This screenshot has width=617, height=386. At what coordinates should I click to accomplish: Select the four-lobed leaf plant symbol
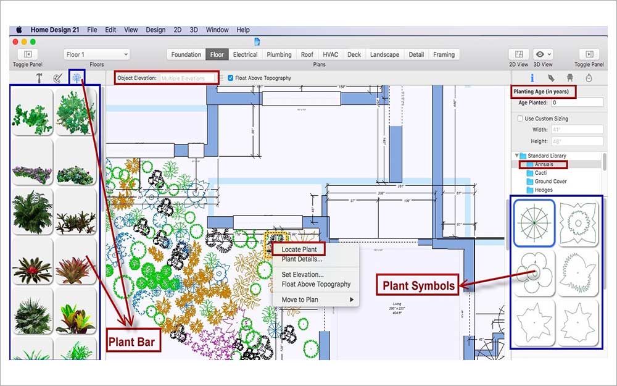578,223
